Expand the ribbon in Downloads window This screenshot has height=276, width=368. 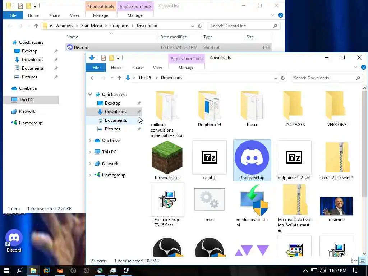coord(356,67)
